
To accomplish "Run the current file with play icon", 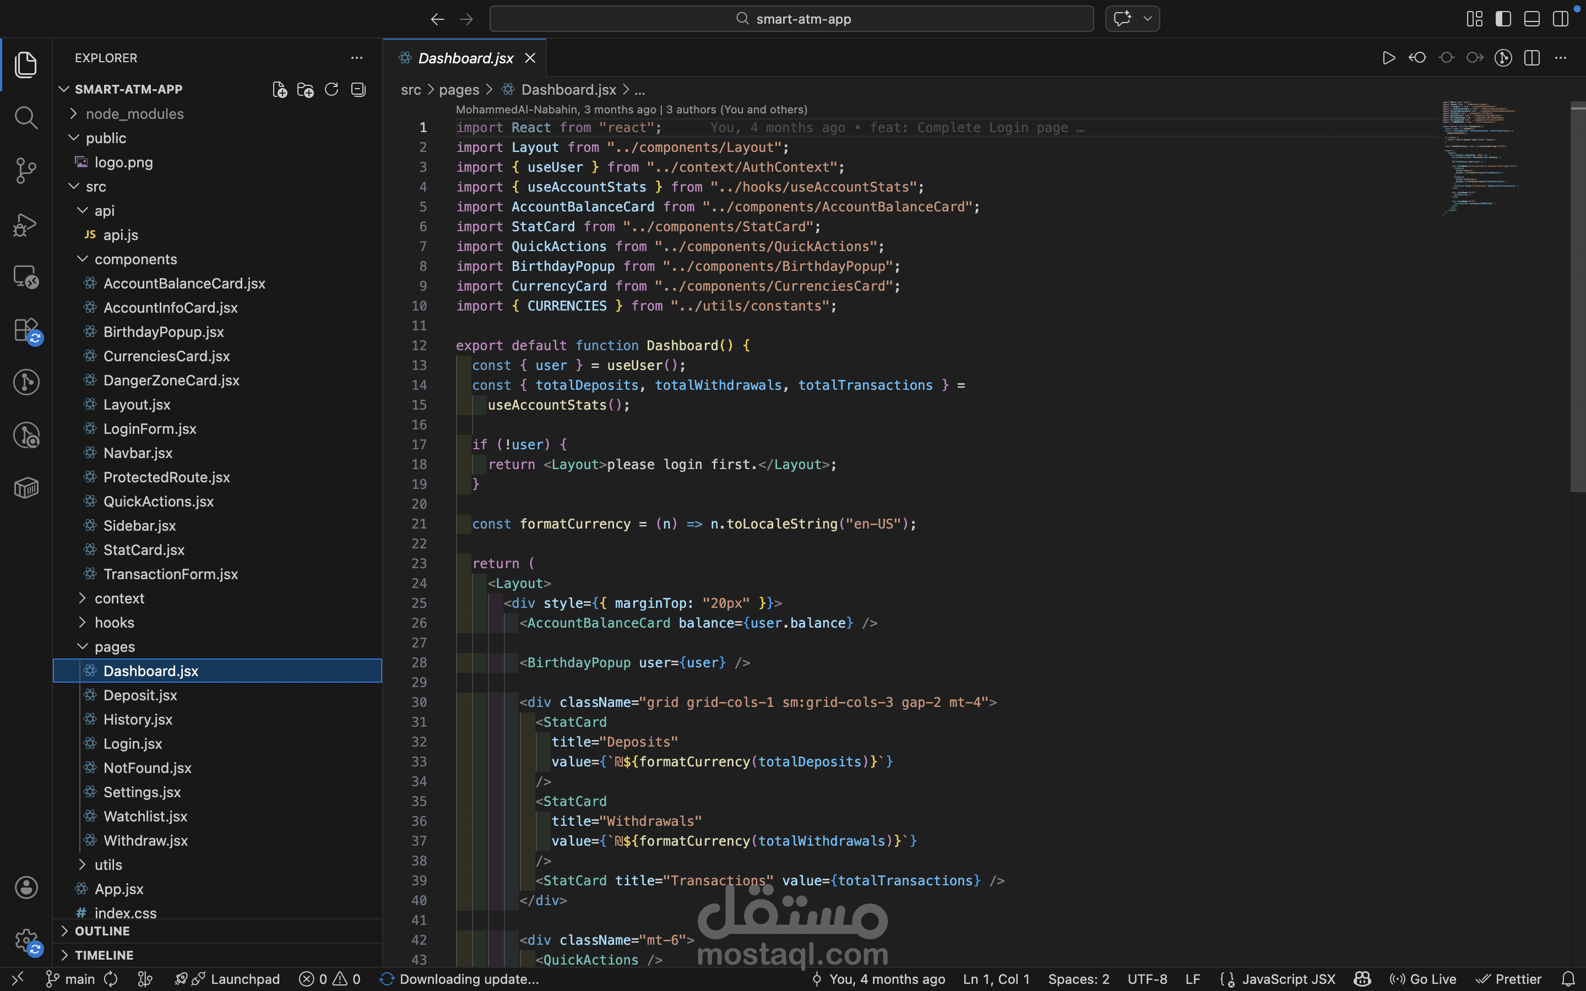I will pos(1388,58).
